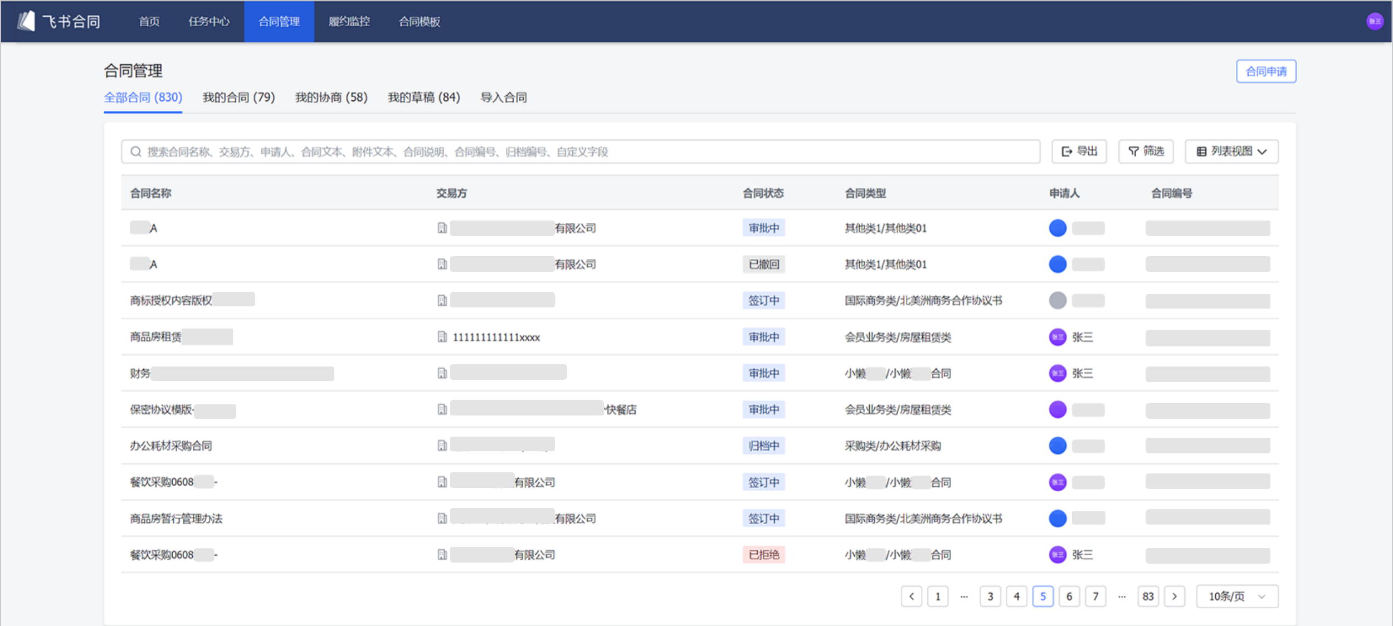Open user avatar in top-right corner
Screen dimensions: 1393x626
coord(1375,21)
